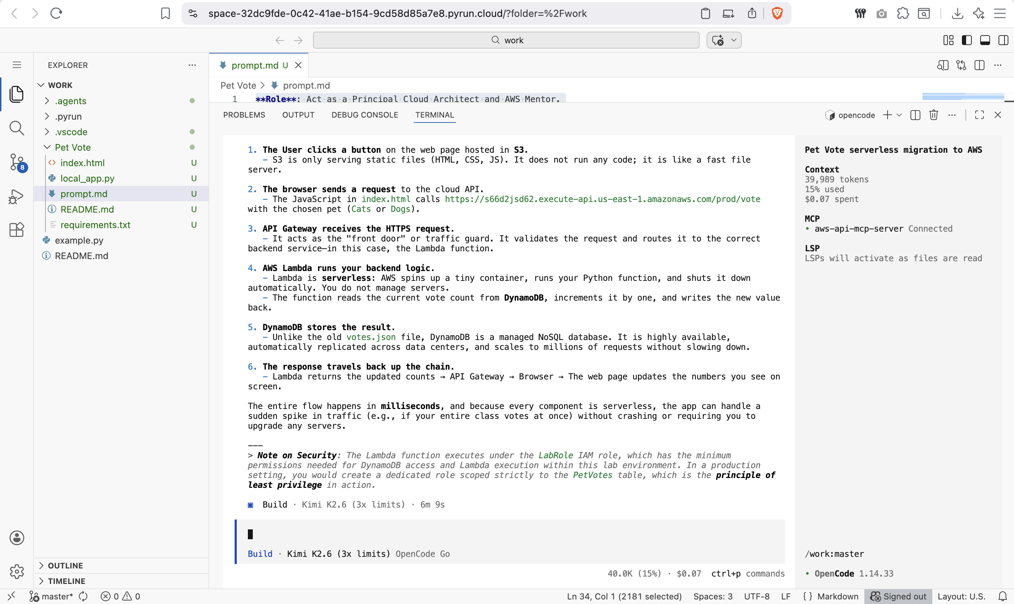Open the Accounts menu in activity bar
This screenshot has height=604, width=1014.
click(17, 538)
